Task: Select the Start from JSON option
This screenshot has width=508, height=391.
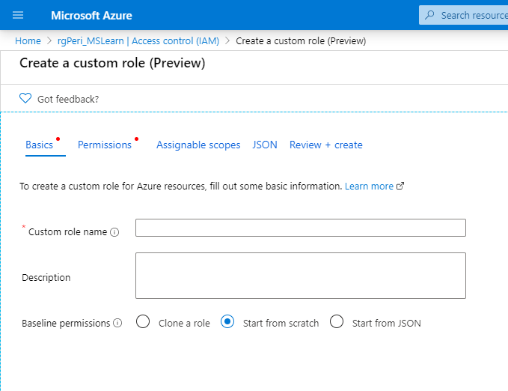Action: pos(337,322)
